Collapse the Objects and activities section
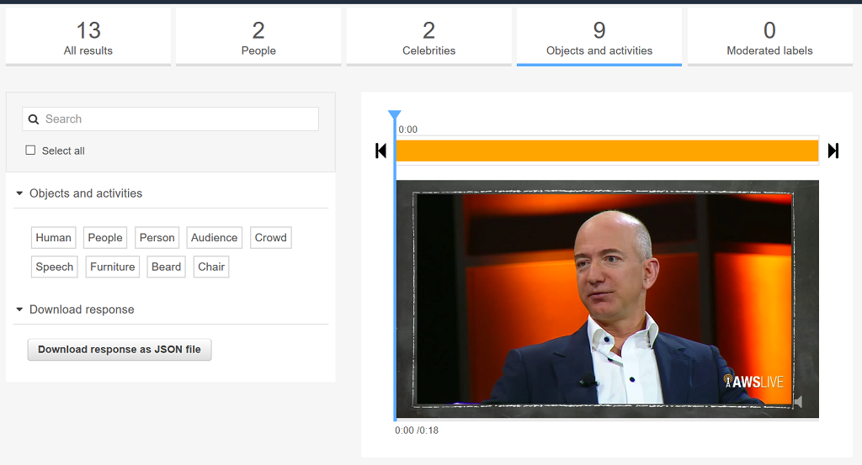Image resolution: width=862 pixels, height=465 pixels. click(19, 193)
